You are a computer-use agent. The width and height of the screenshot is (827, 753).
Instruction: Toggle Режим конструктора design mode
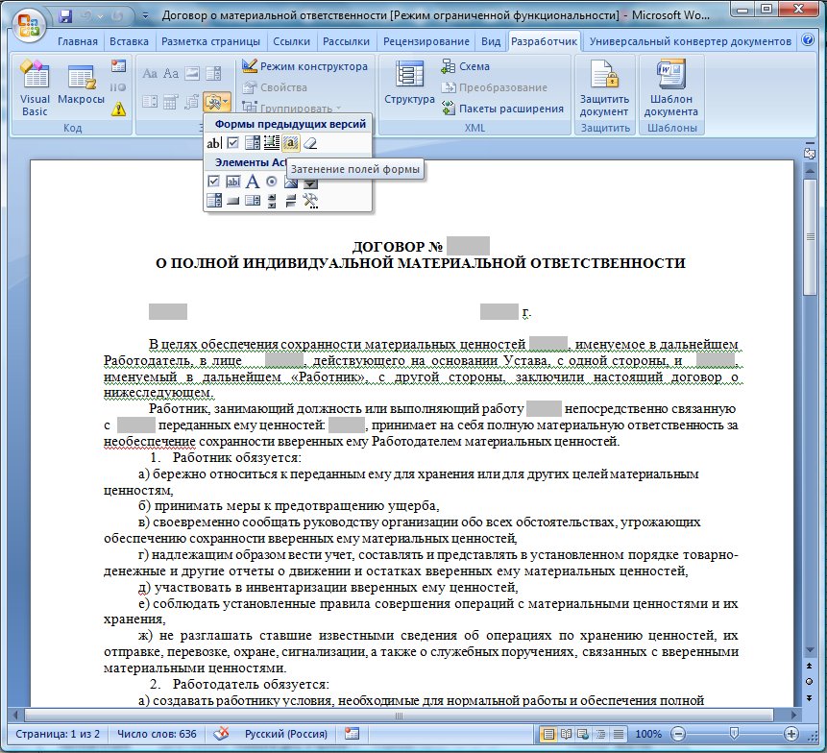click(304, 66)
